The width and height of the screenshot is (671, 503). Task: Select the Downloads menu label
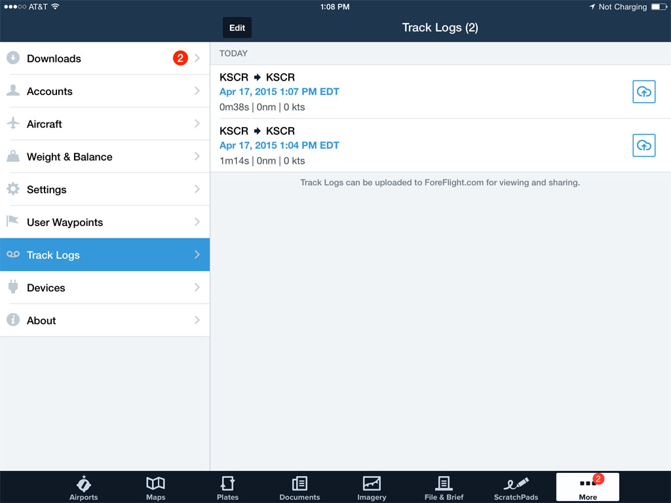[x=54, y=58]
